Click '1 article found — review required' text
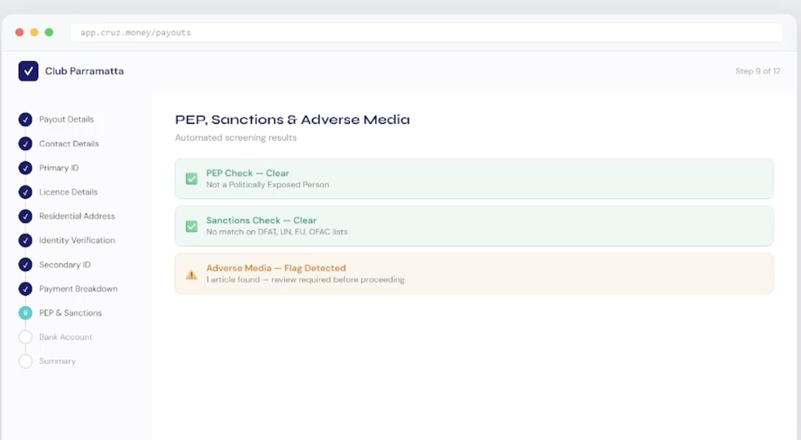Image resolution: width=801 pixels, height=440 pixels. click(305, 279)
